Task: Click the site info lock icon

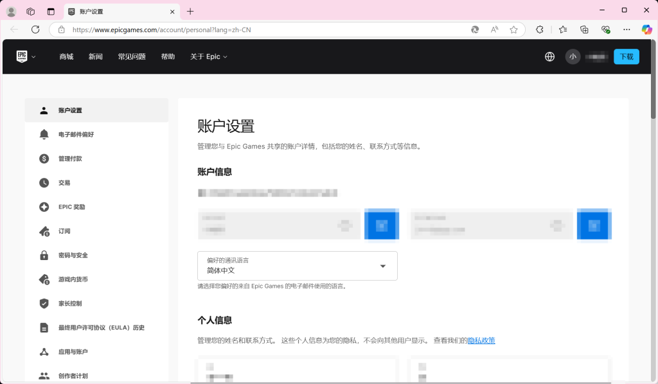Action: click(61, 30)
